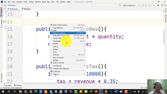Open Firefox from taskbar
This screenshot has height=94, width=167.
tap(96, 92)
